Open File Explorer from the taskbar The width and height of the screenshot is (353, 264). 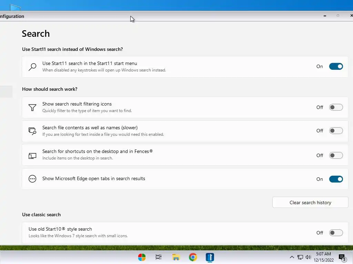click(176, 257)
